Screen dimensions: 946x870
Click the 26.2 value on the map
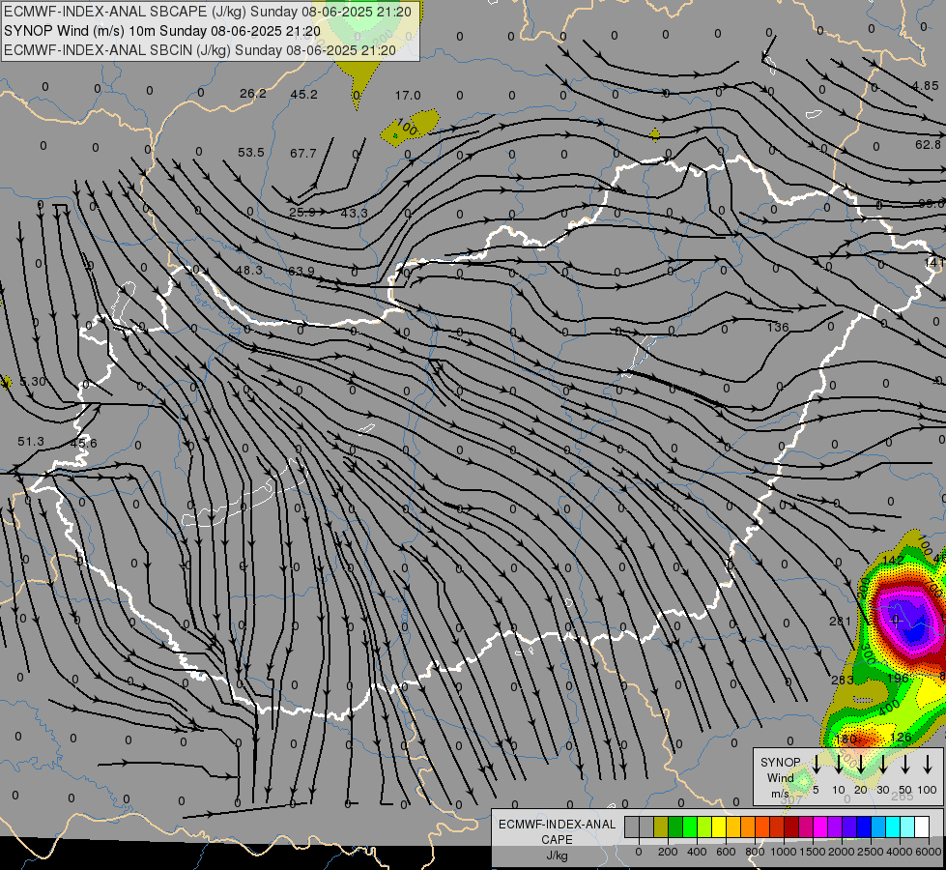tap(253, 94)
